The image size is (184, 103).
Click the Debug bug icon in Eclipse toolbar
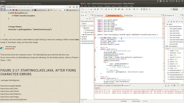coord(116,9)
